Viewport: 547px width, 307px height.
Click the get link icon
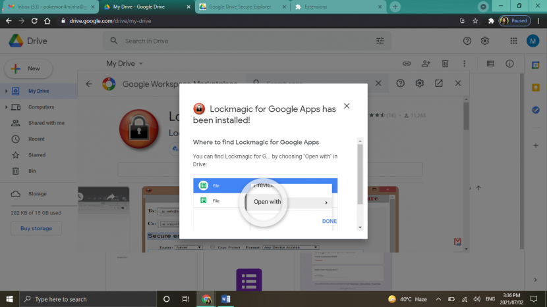[x=407, y=64]
